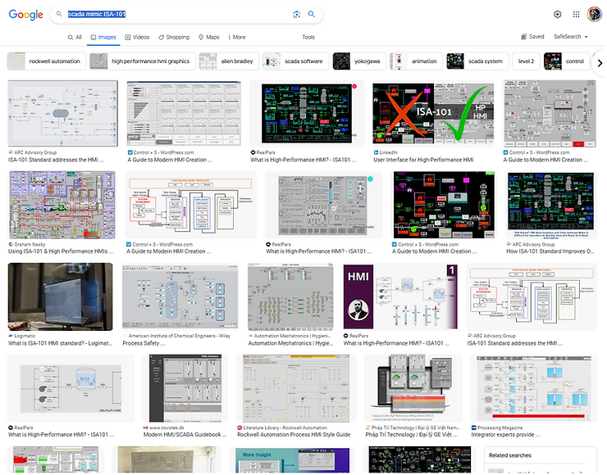Open the Logimatic monitor photo thumbnail

pyautogui.click(x=61, y=296)
